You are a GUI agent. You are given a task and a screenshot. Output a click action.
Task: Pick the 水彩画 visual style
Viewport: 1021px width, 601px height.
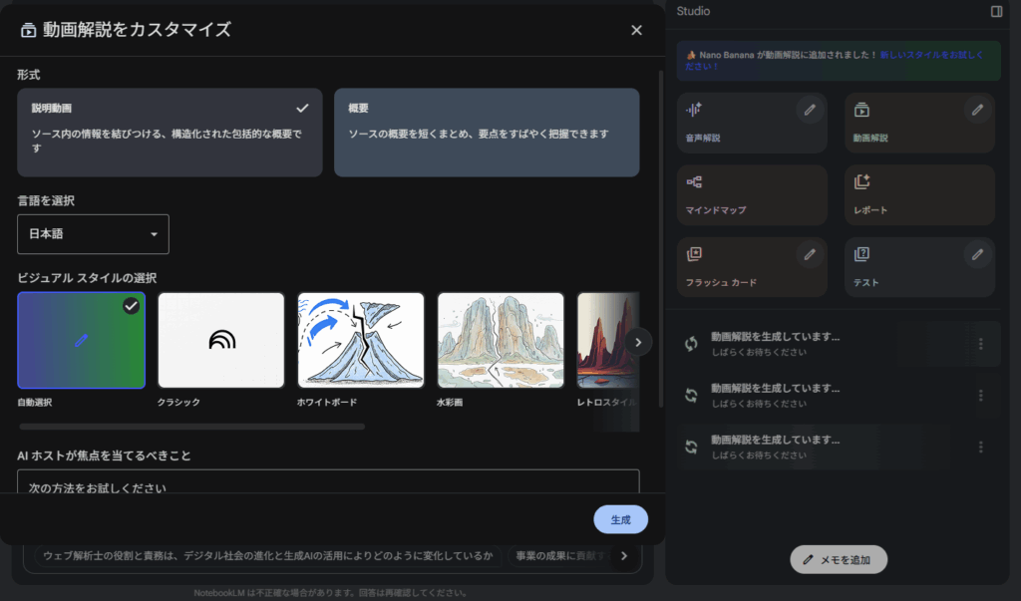(501, 340)
